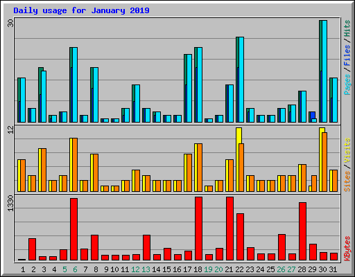Click the day 8 hits bar

[92, 78]
